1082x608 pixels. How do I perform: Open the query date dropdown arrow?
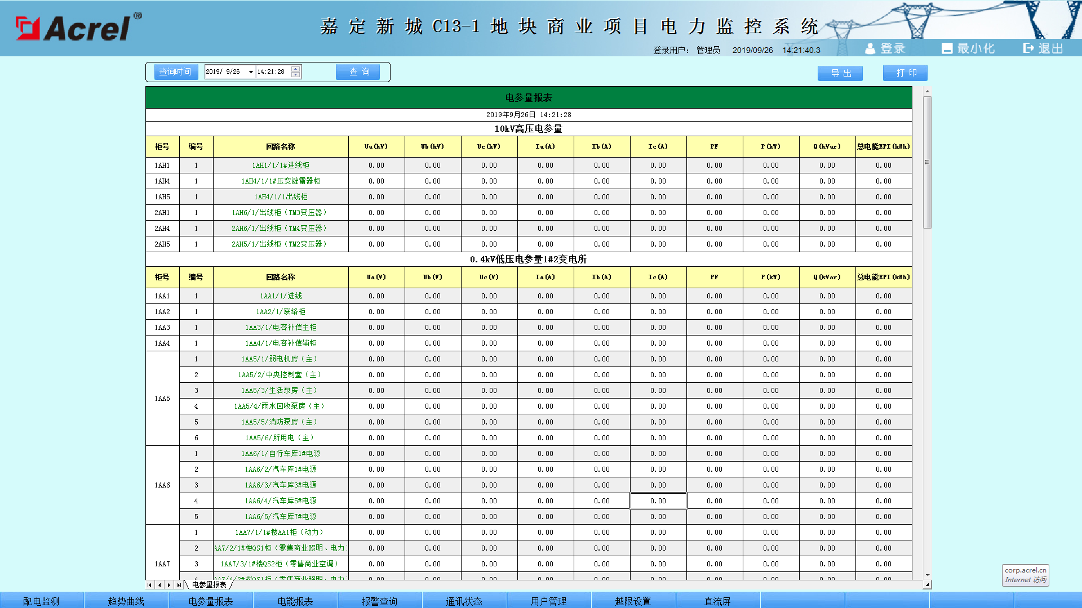(251, 72)
